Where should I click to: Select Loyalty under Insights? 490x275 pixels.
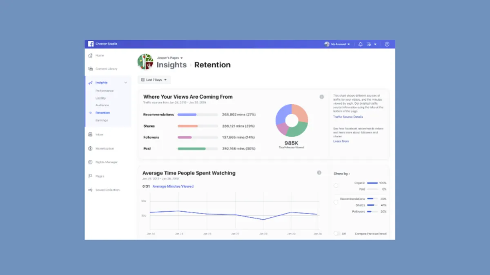100,98
